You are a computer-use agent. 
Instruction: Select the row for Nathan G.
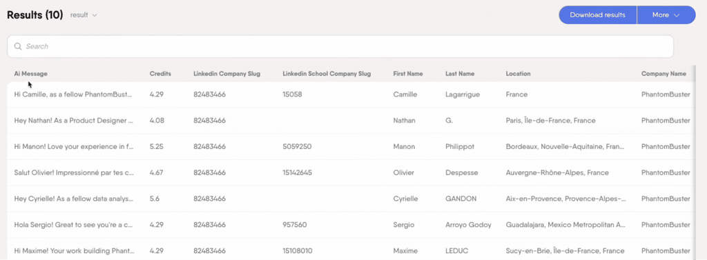(x=349, y=121)
